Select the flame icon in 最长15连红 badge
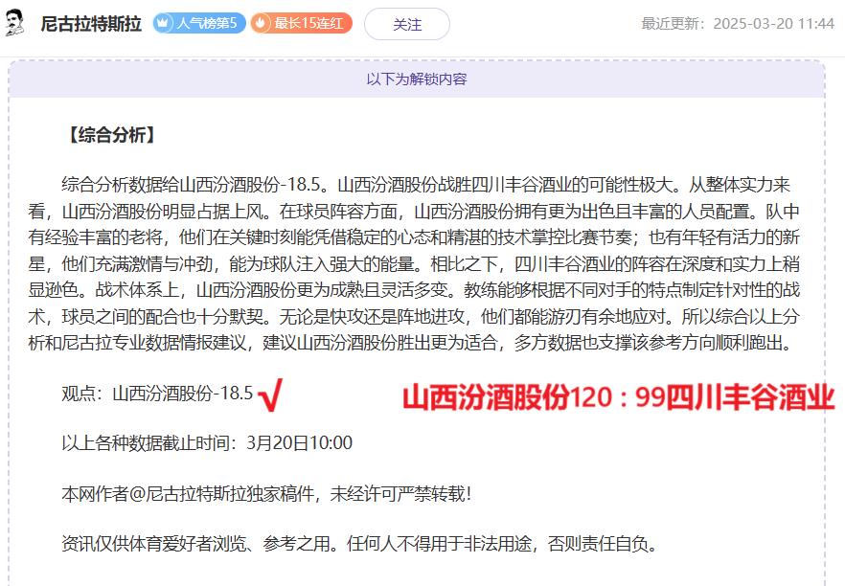The width and height of the screenshot is (845, 586). (x=261, y=23)
